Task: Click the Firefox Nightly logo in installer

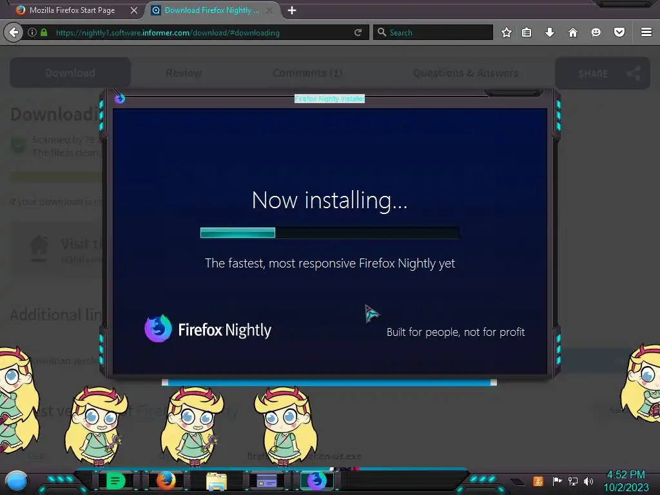Action: click(x=208, y=329)
